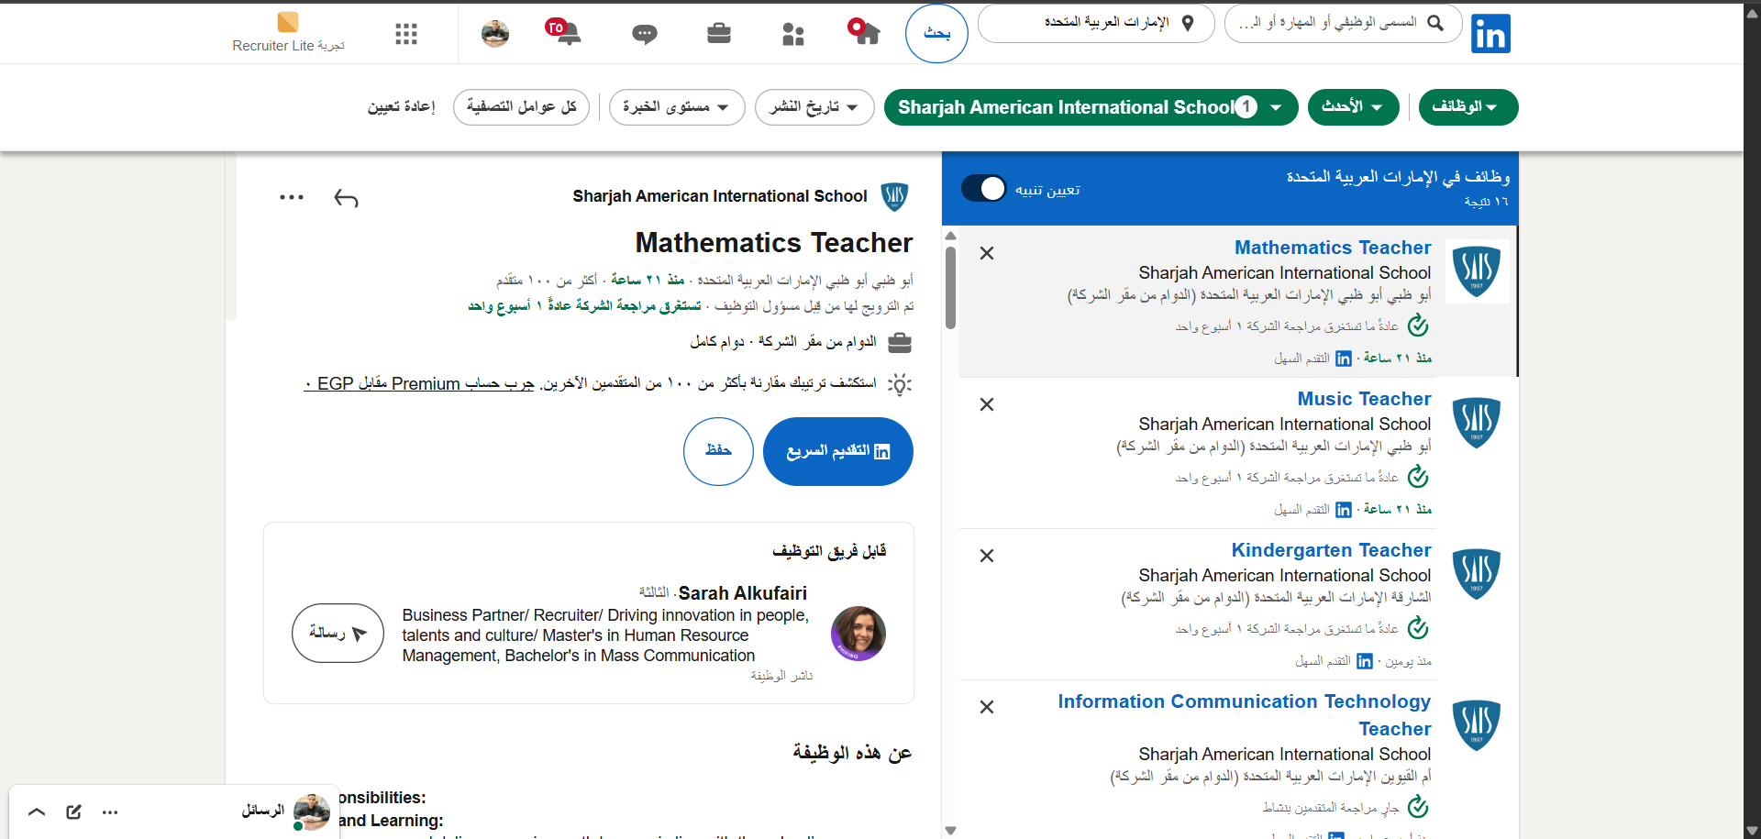The height and width of the screenshot is (839, 1761).
Task: Click the حفظ save job button
Action: 718,451
